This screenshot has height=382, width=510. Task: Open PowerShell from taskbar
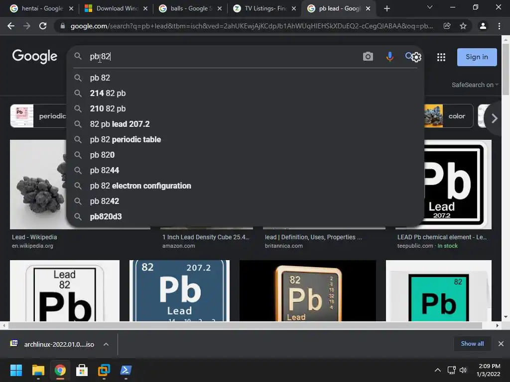[x=126, y=370]
